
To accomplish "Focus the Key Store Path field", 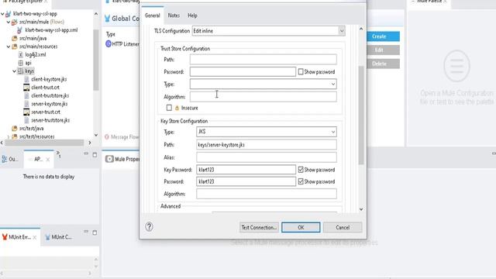I will tap(267, 145).
